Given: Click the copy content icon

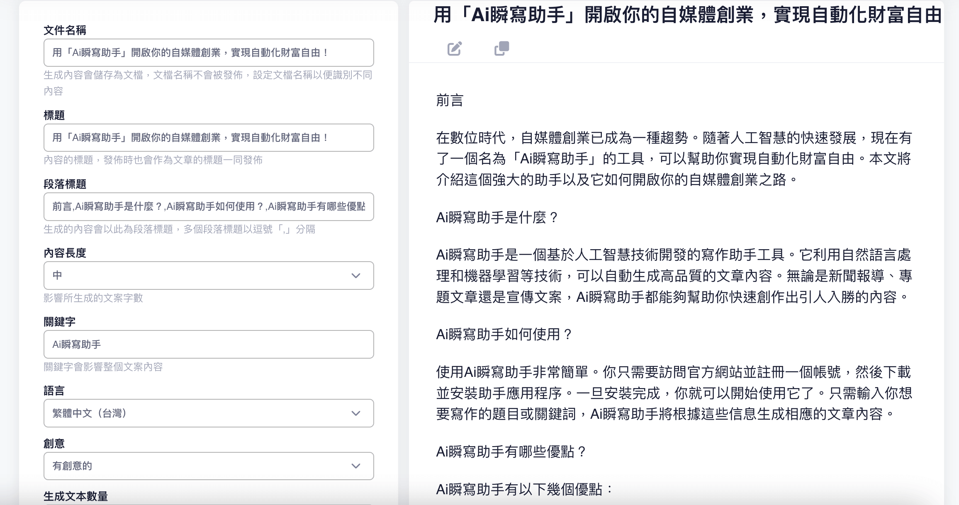Looking at the screenshot, I should click(x=501, y=49).
